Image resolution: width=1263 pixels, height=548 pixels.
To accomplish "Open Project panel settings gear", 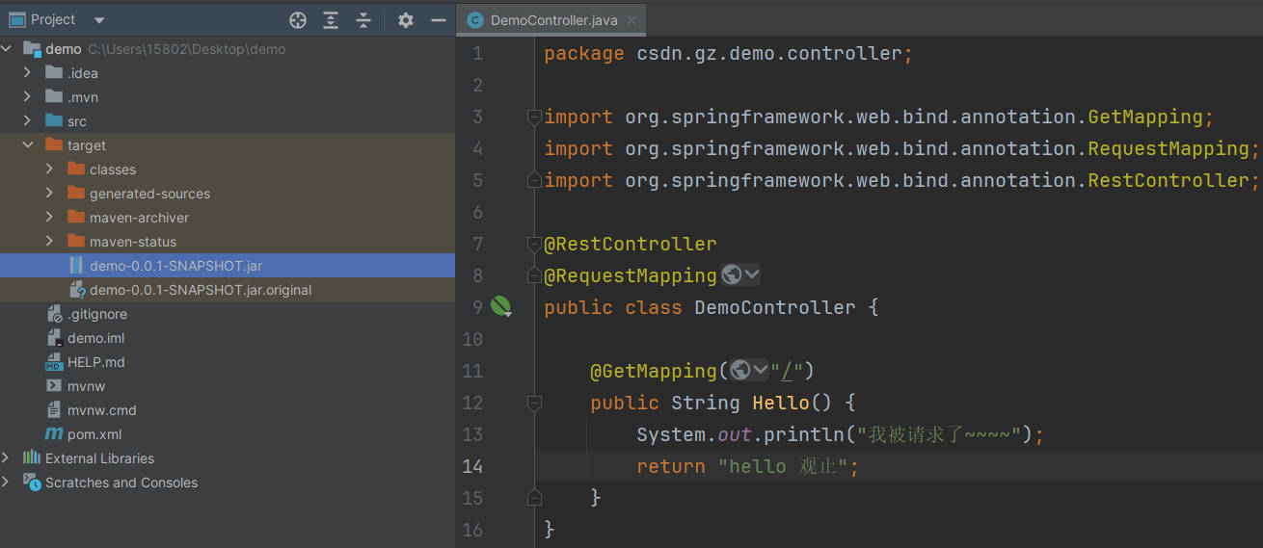I will coord(406,20).
